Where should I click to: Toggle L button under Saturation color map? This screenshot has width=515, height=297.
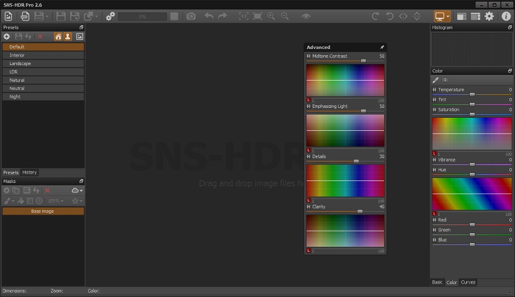[434, 153]
